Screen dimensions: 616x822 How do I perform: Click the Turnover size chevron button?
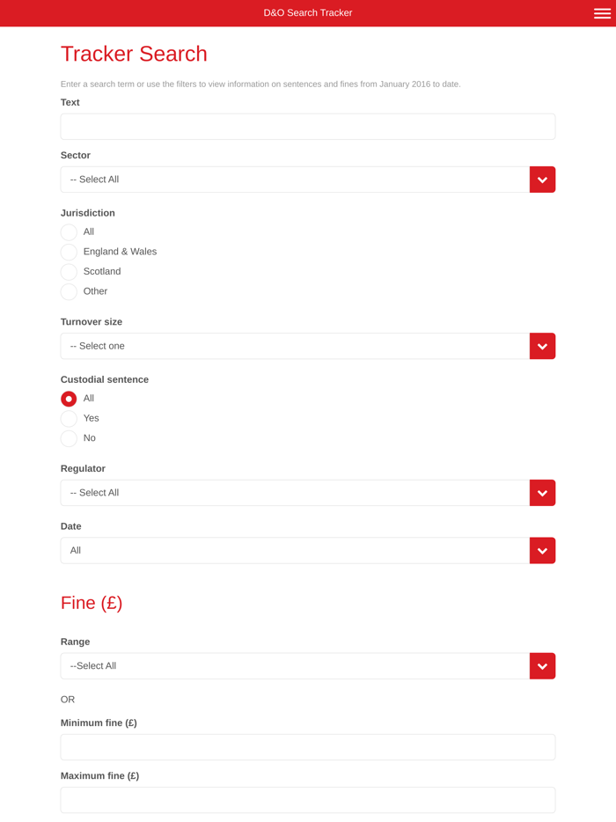[542, 346]
